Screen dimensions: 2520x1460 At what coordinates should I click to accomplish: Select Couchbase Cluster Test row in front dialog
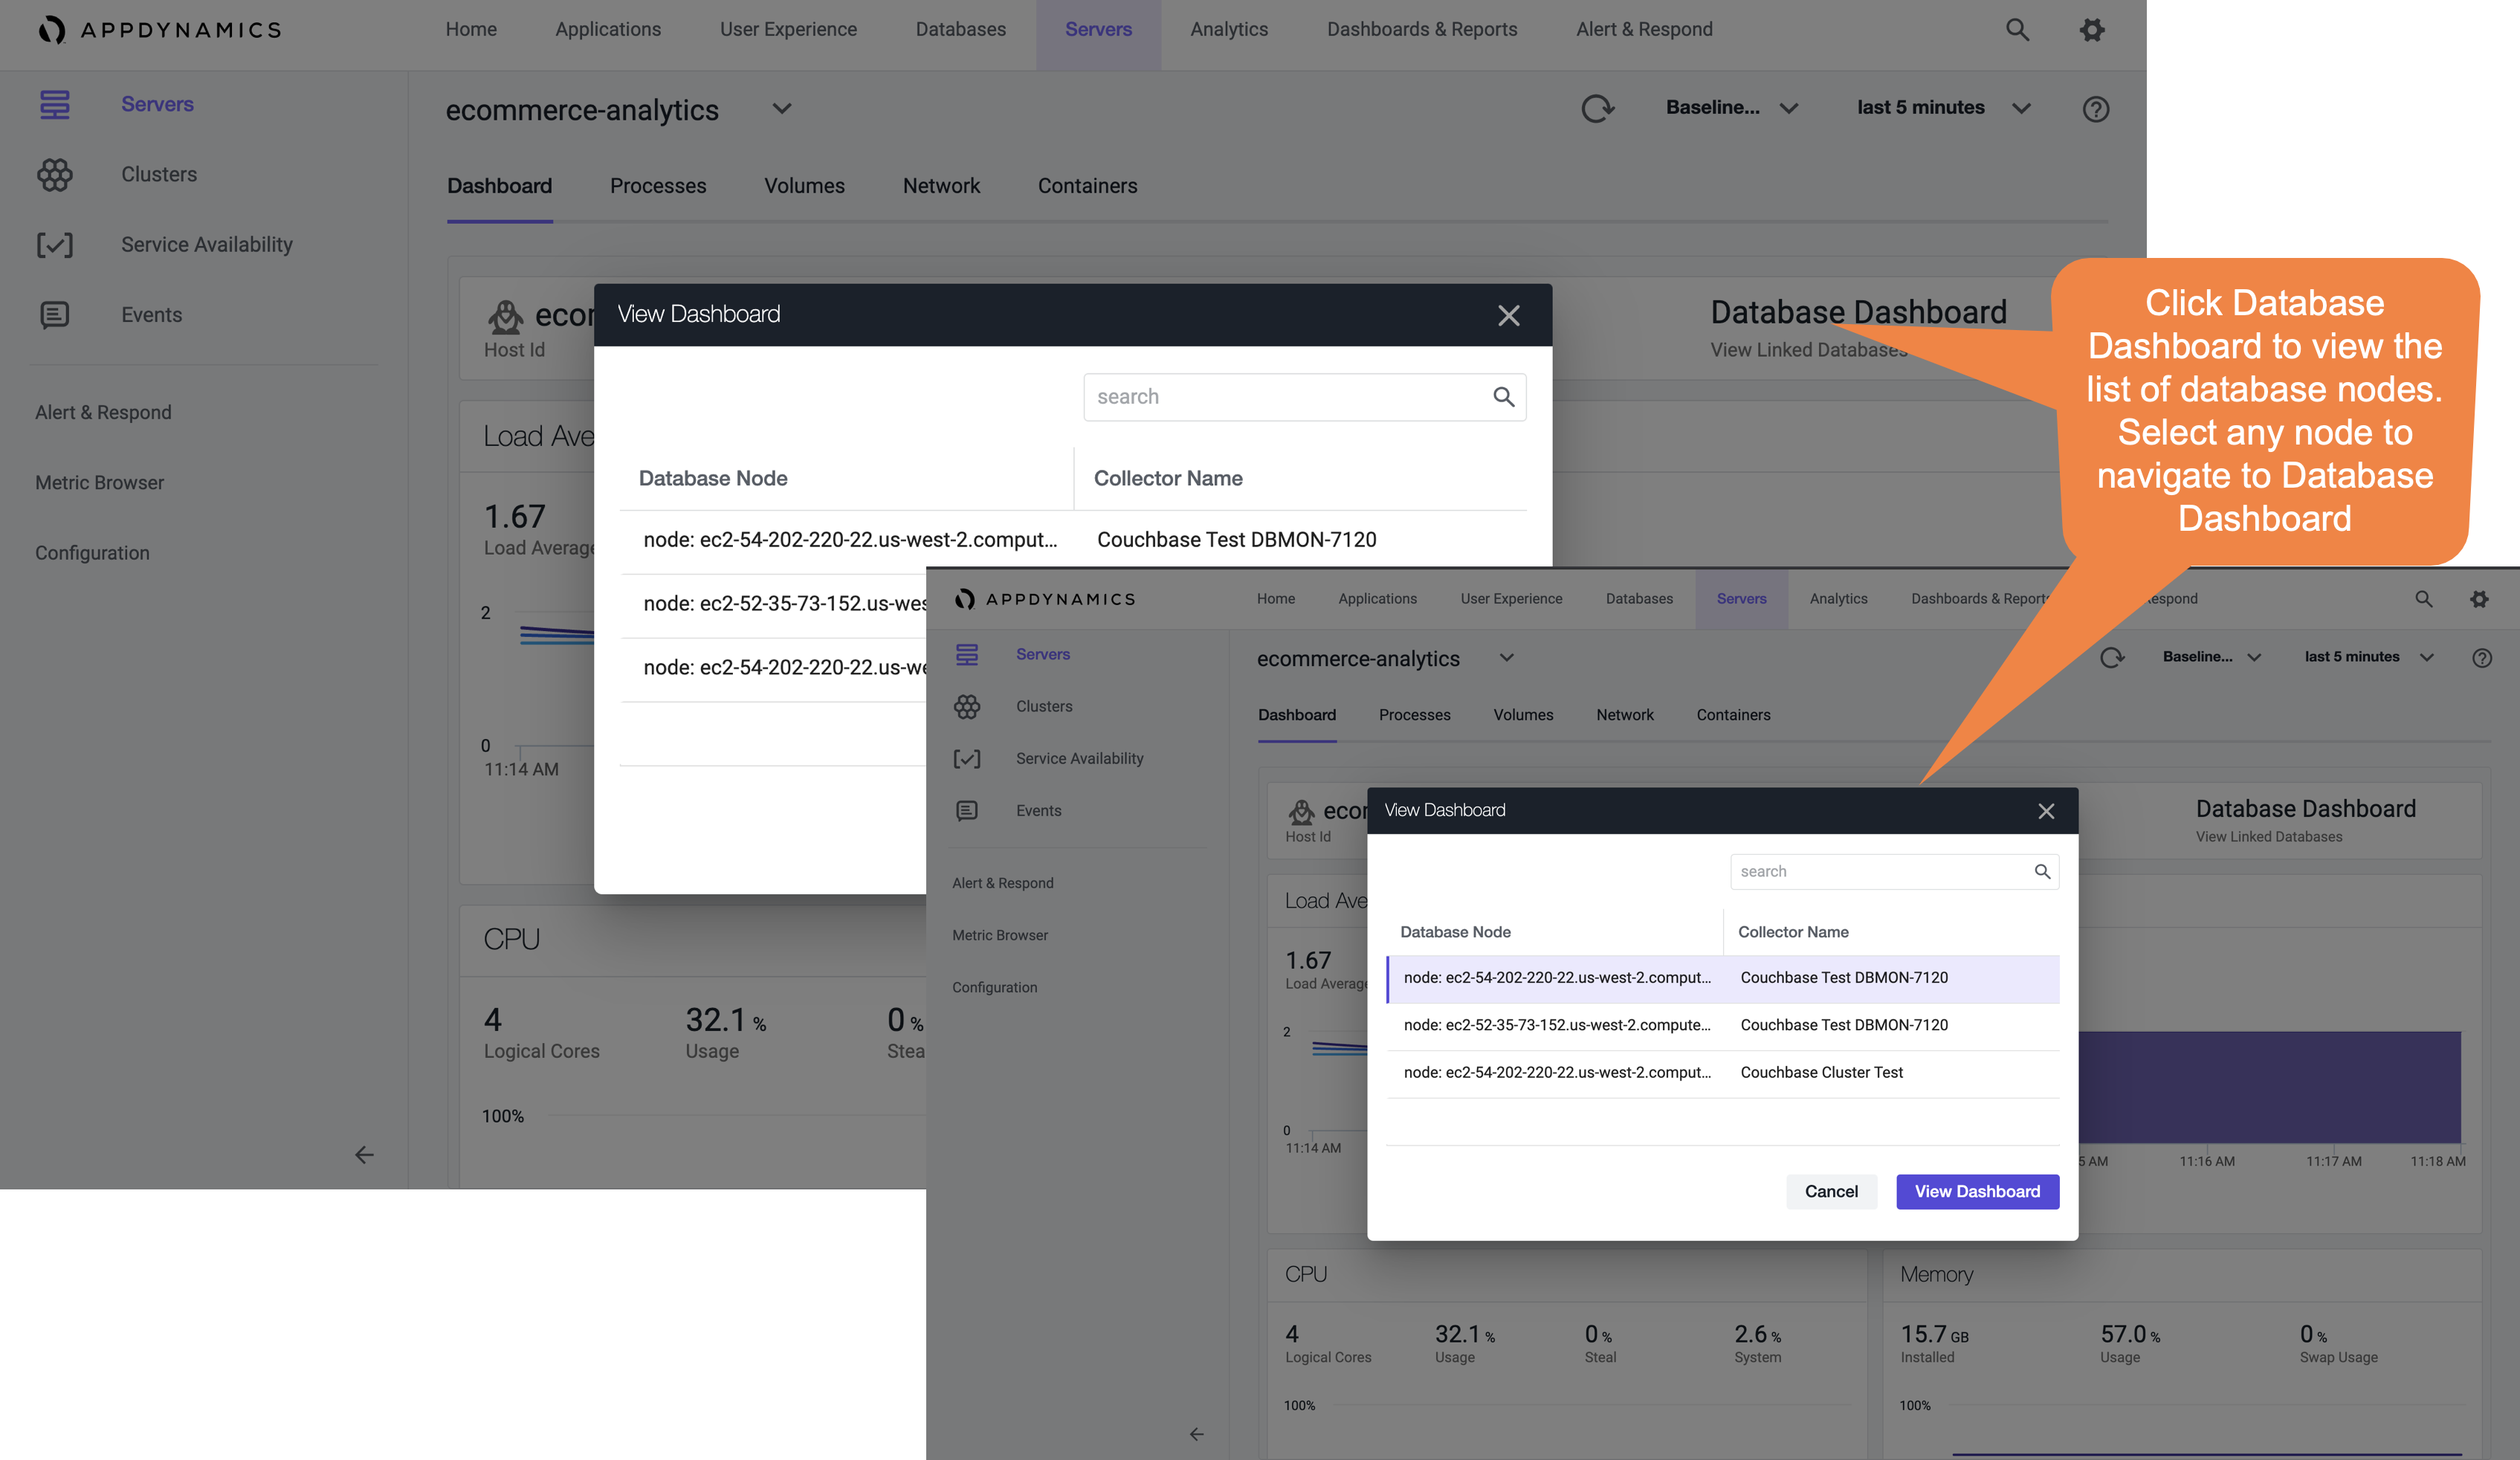pos(1722,1073)
